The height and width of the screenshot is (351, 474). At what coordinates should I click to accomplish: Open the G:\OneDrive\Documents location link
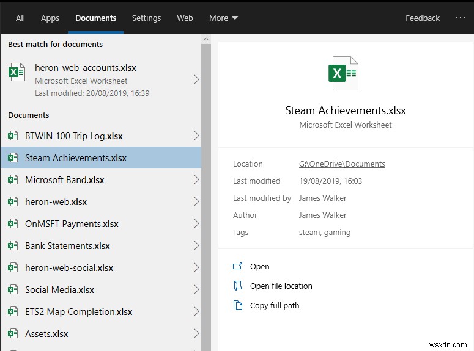point(341,164)
